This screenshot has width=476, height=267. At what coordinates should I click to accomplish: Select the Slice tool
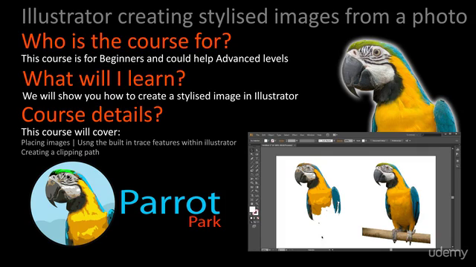coord(257,200)
